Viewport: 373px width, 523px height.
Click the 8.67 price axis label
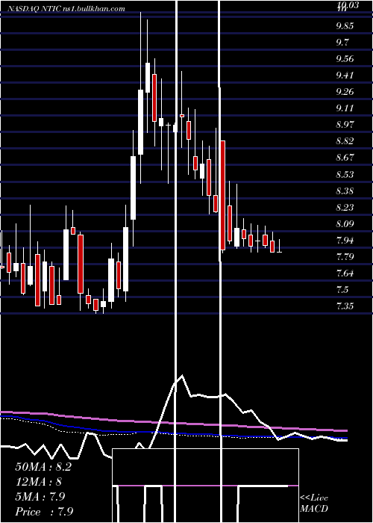click(345, 158)
